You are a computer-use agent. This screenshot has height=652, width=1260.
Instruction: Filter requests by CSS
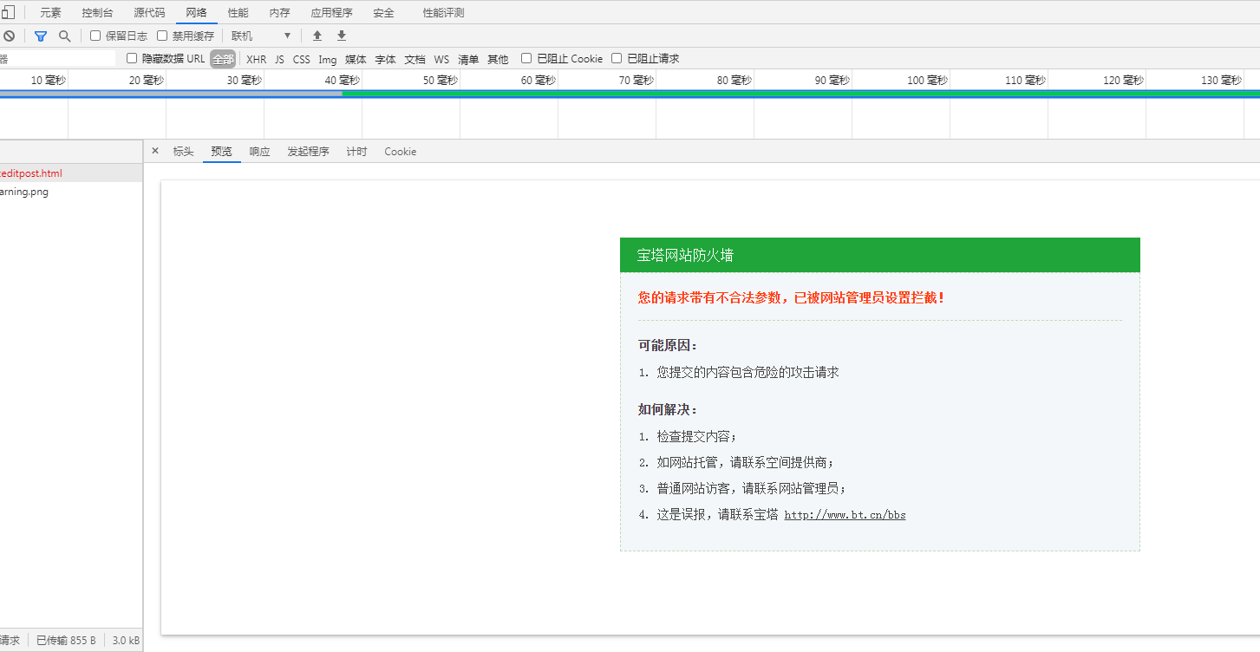(301, 59)
